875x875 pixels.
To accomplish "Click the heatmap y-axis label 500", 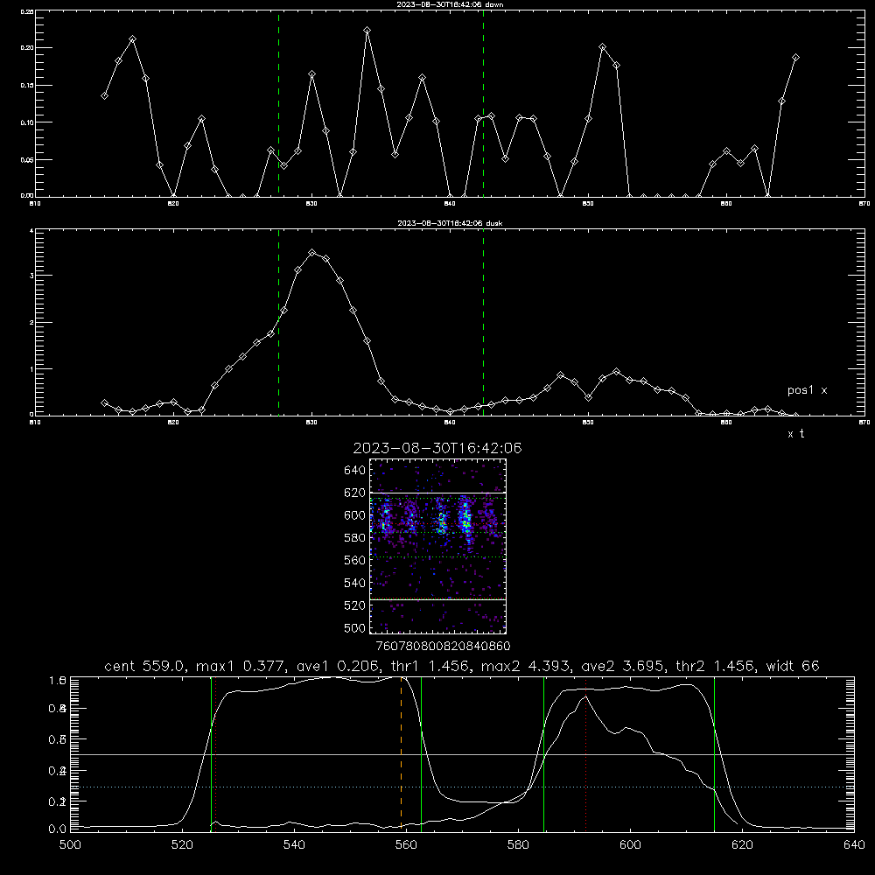I will tap(355, 627).
